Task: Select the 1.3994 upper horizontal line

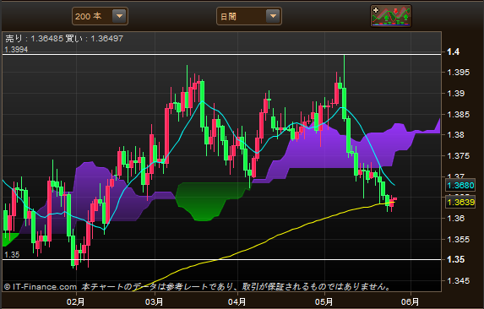Action: (x=221, y=55)
